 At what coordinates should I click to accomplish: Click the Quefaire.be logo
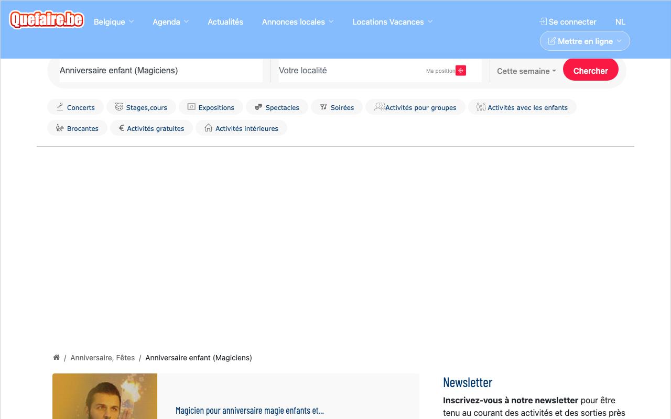pyautogui.click(x=47, y=20)
